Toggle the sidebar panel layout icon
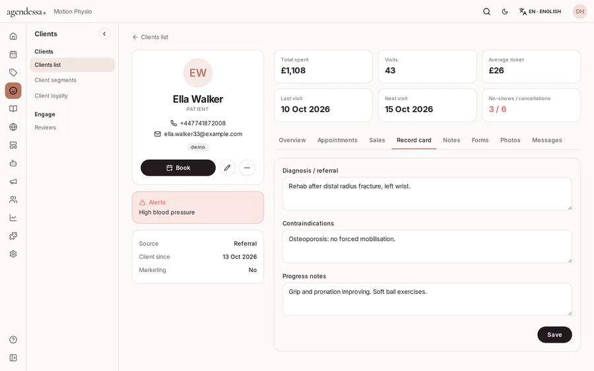This screenshot has height=371, width=594. pyautogui.click(x=13, y=358)
